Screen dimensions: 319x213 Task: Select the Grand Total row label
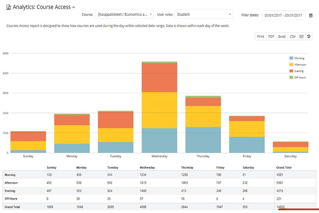(12, 207)
